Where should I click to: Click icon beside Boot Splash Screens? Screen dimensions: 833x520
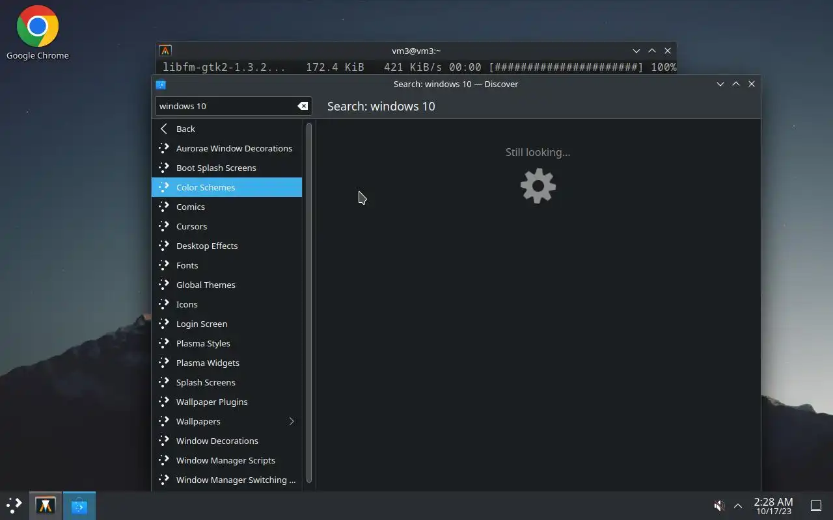click(164, 168)
